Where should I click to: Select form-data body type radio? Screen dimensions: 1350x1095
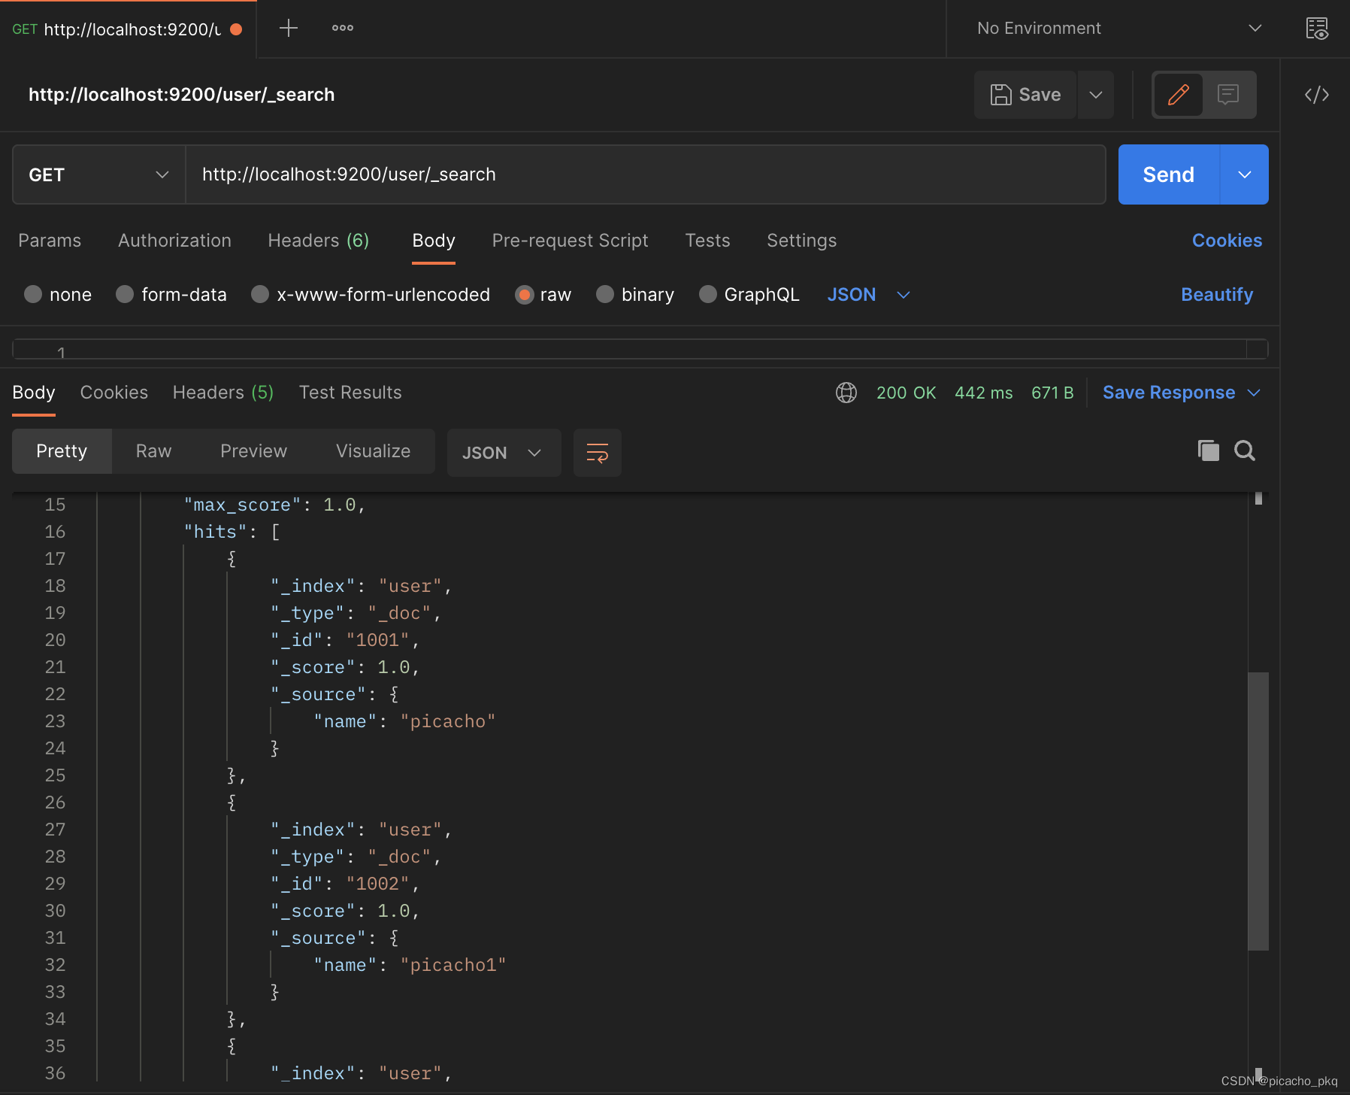click(x=125, y=294)
